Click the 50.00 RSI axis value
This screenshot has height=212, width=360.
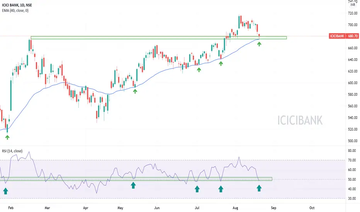[x=352, y=180]
